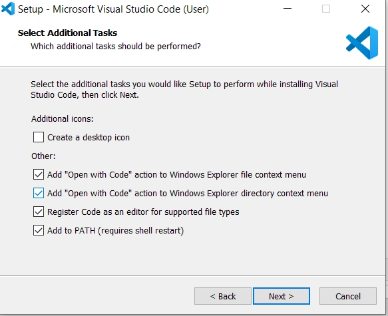Enable the Create a desktop icon checkbox

coord(39,137)
